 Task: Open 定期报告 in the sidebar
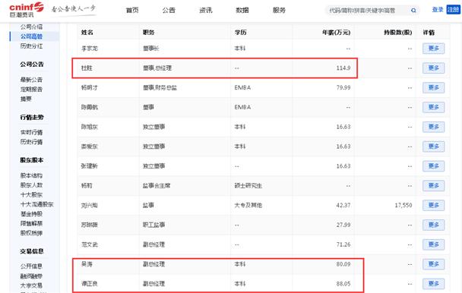31,90
